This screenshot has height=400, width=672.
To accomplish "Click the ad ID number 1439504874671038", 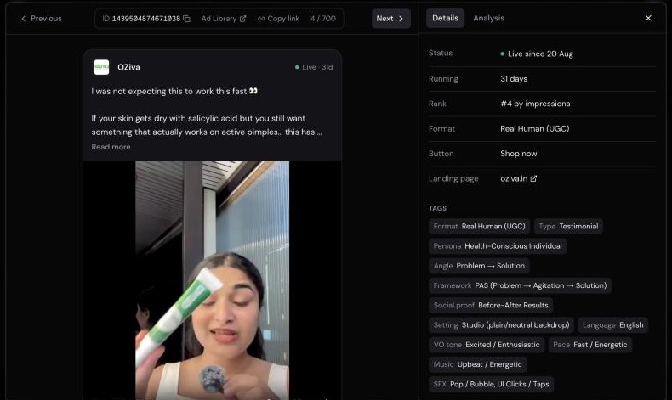I will coord(145,19).
